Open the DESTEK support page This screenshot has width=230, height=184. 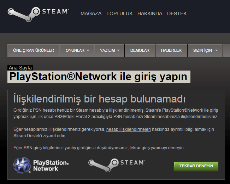(177, 13)
